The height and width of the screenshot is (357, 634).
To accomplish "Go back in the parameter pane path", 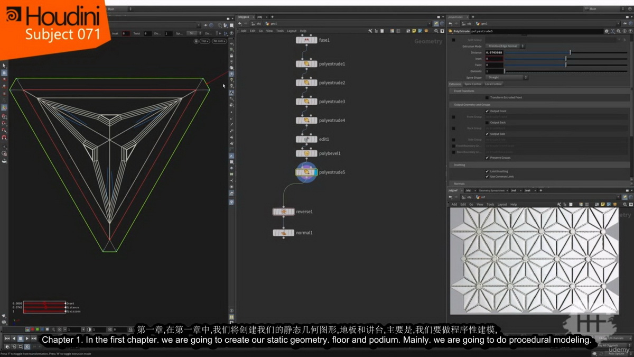I will [x=450, y=23].
